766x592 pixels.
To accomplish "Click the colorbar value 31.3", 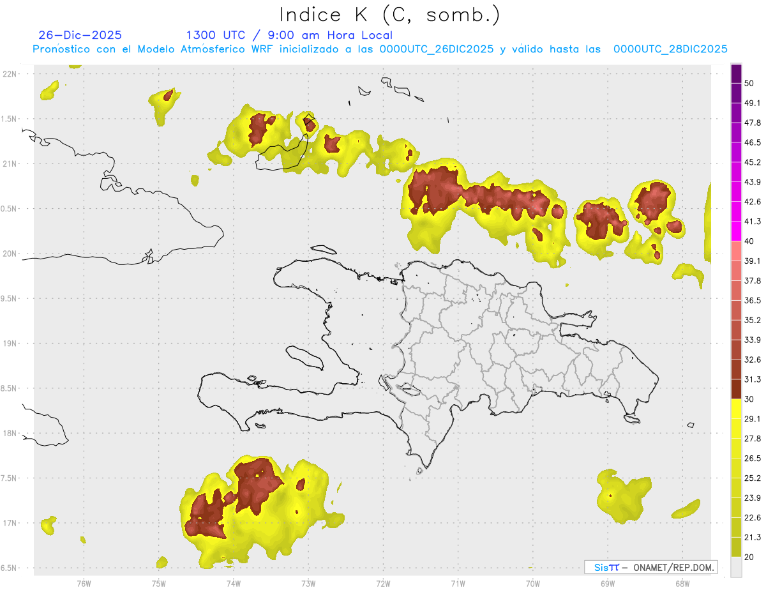I will pyautogui.click(x=753, y=379).
